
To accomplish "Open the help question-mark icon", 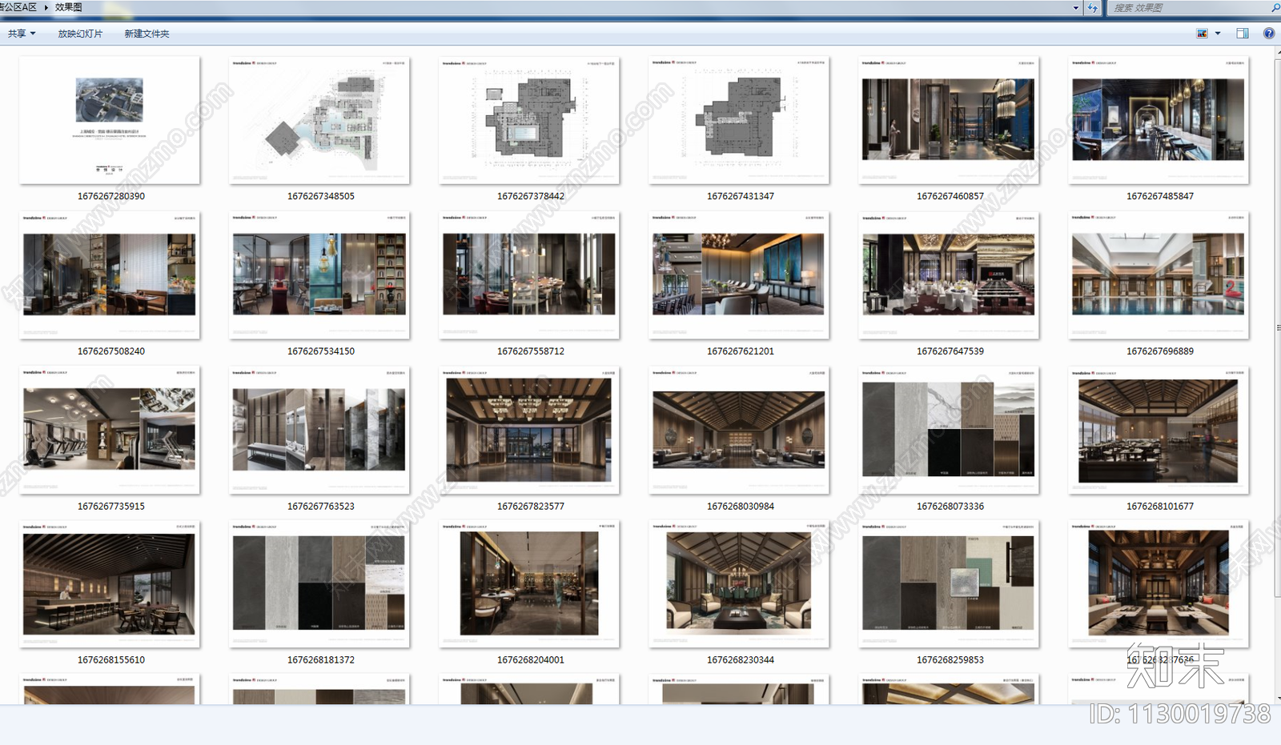I will (1269, 34).
